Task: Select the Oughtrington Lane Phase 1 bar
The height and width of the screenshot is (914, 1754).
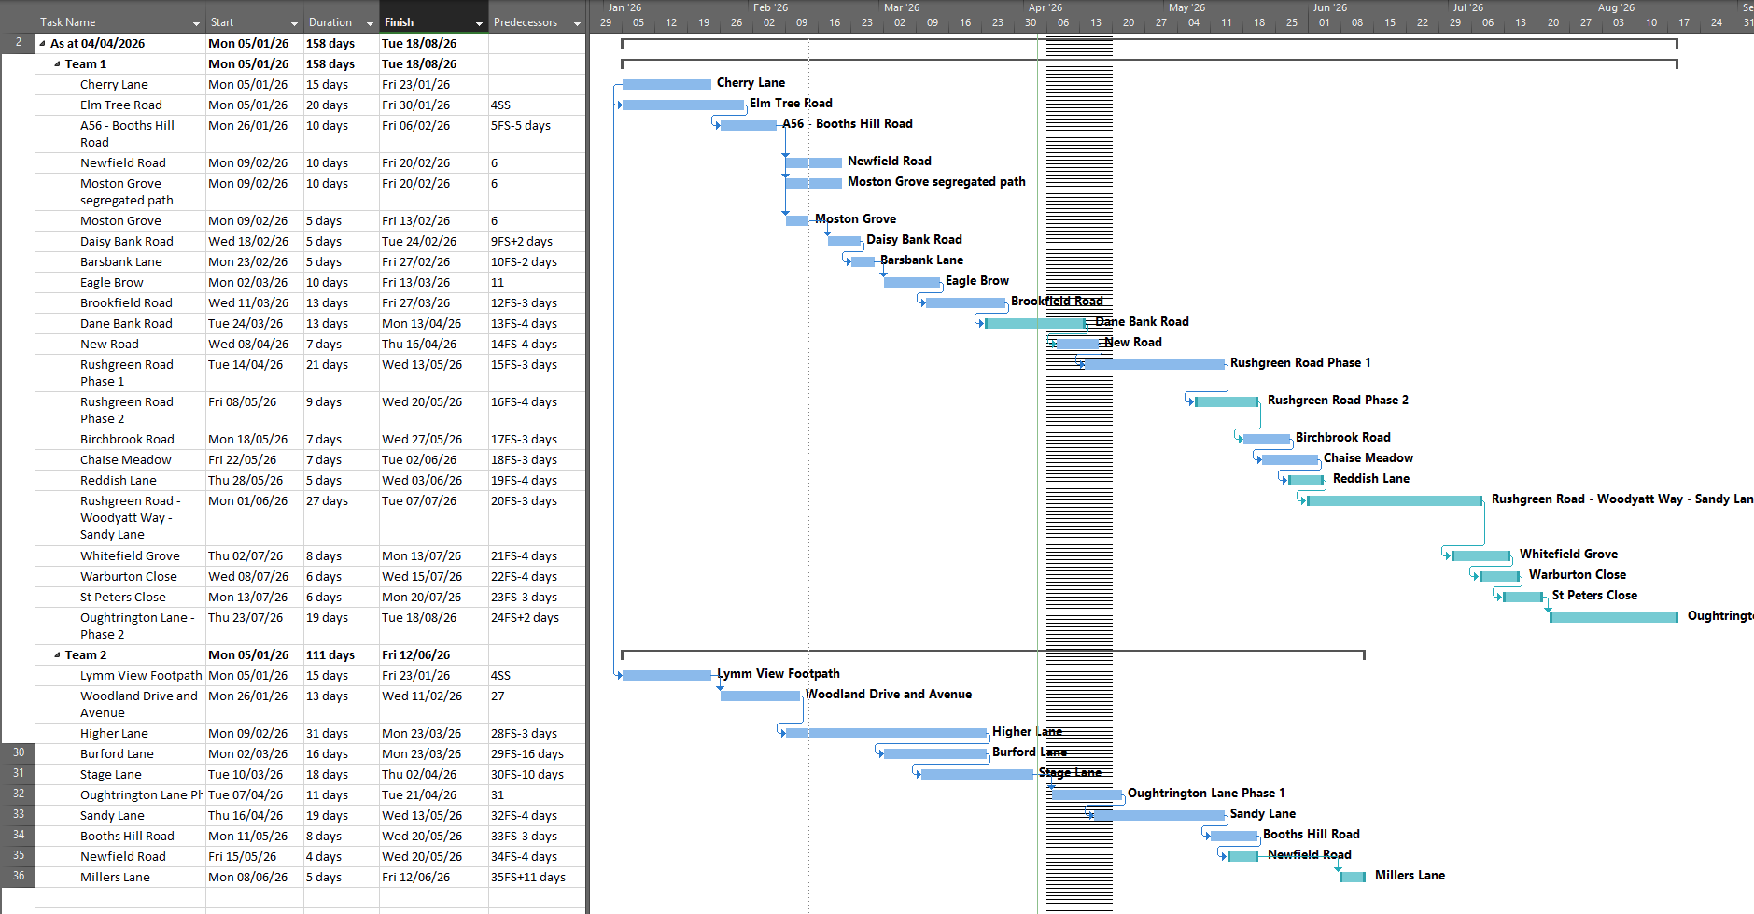Action: tap(1086, 794)
